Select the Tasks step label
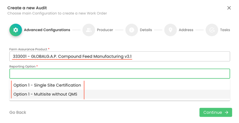 pyautogui.click(x=225, y=30)
